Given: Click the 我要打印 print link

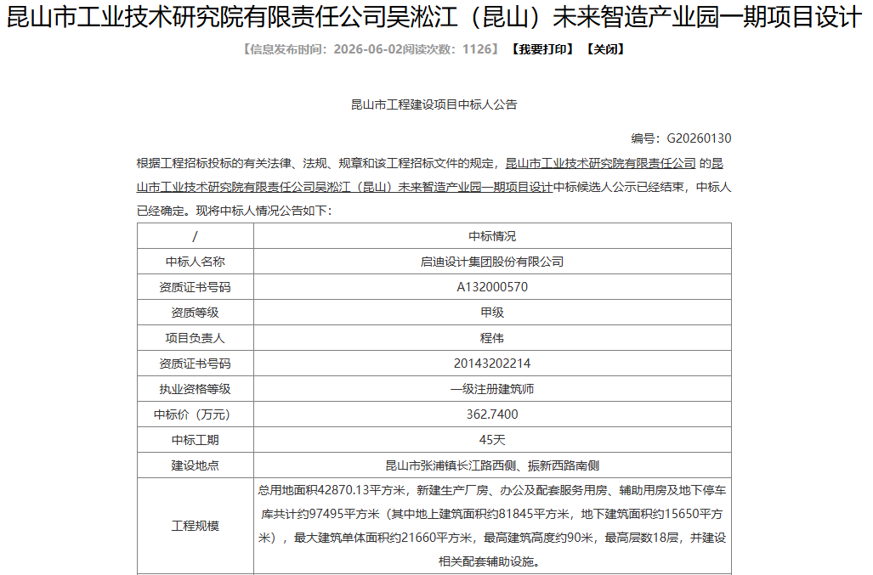Looking at the screenshot, I should click(543, 49).
